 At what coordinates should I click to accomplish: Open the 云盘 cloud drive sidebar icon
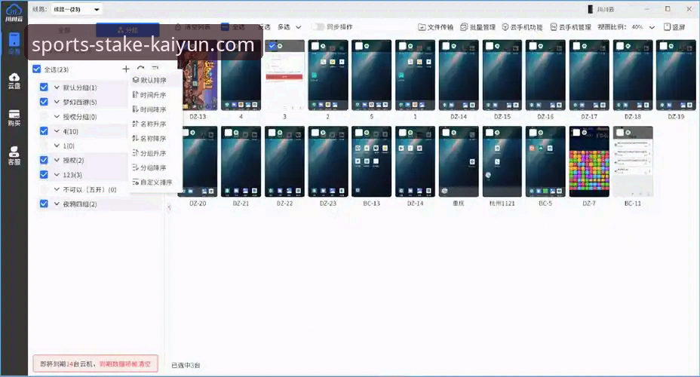click(x=14, y=80)
